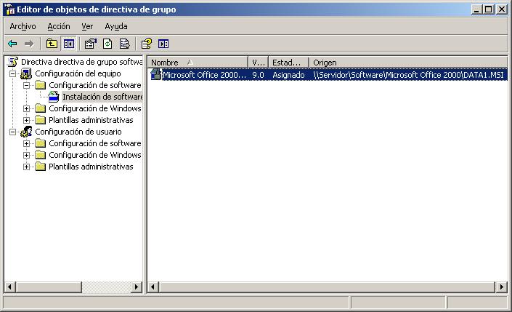Open Properties from the toolbar icon
512x312 pixels.
click(x=90, y=44)
